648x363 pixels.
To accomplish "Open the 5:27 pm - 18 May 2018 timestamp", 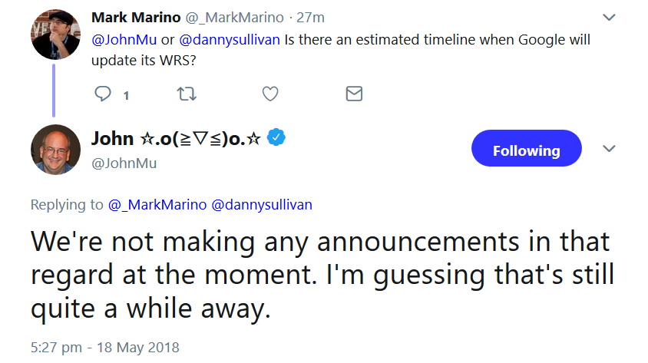I will coord(105,348).
